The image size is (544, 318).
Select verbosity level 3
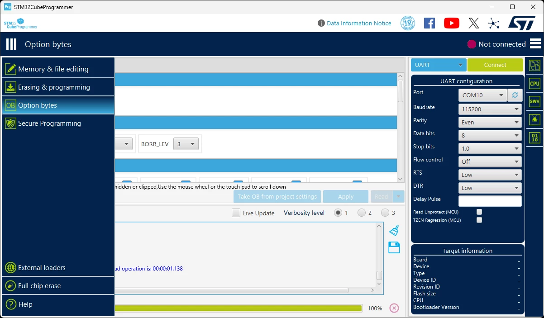pyautogui.click(x=385, y=213)
